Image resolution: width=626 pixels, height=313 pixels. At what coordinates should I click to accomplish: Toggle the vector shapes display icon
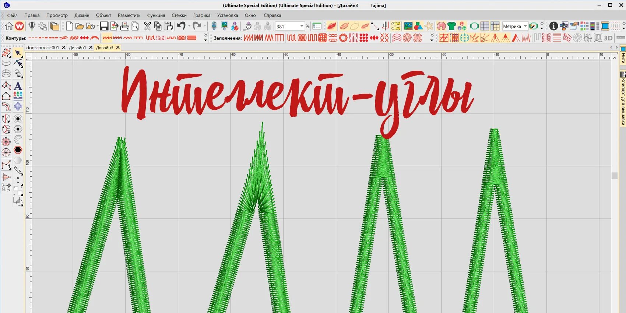pyautogui.click(x=418, y=26)
